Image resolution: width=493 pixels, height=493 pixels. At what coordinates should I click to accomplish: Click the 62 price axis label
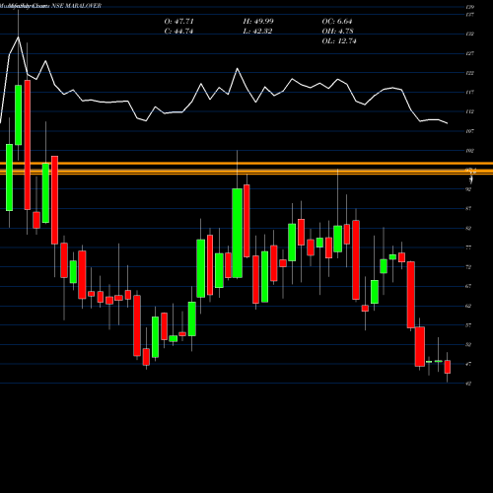tap(469, 306)
